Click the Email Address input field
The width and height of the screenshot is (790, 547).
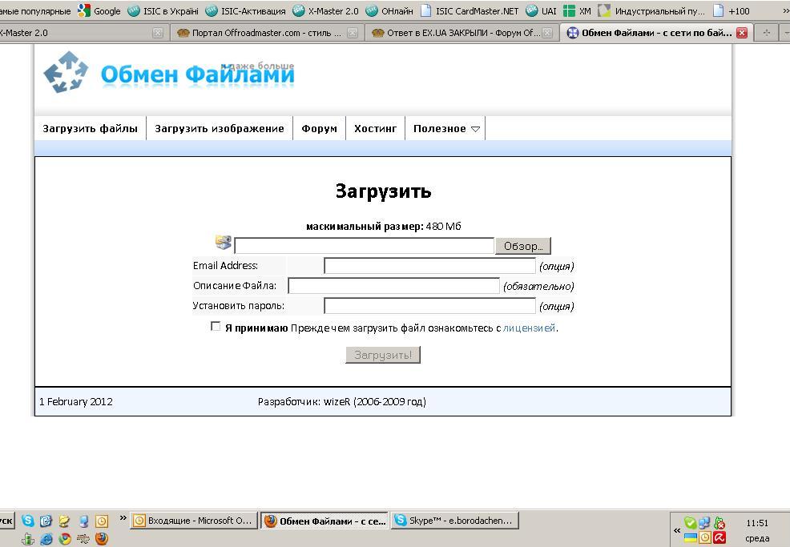429,266
